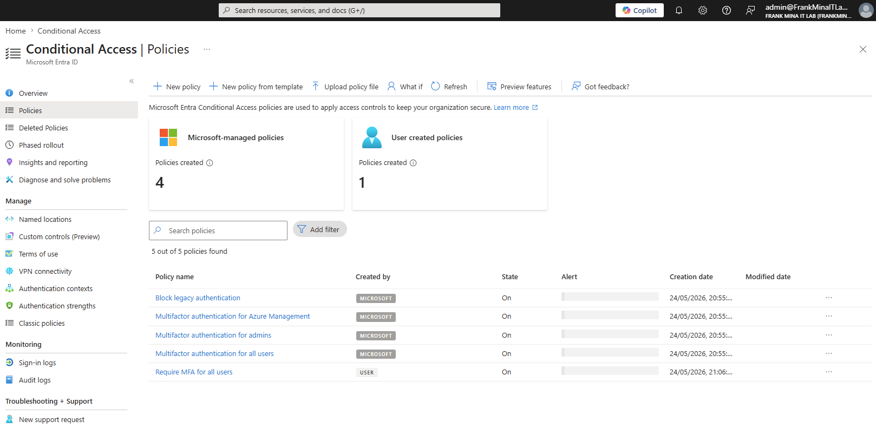Sort by Creation date column
The image size is (876, 428).
(x=691, y=276)
